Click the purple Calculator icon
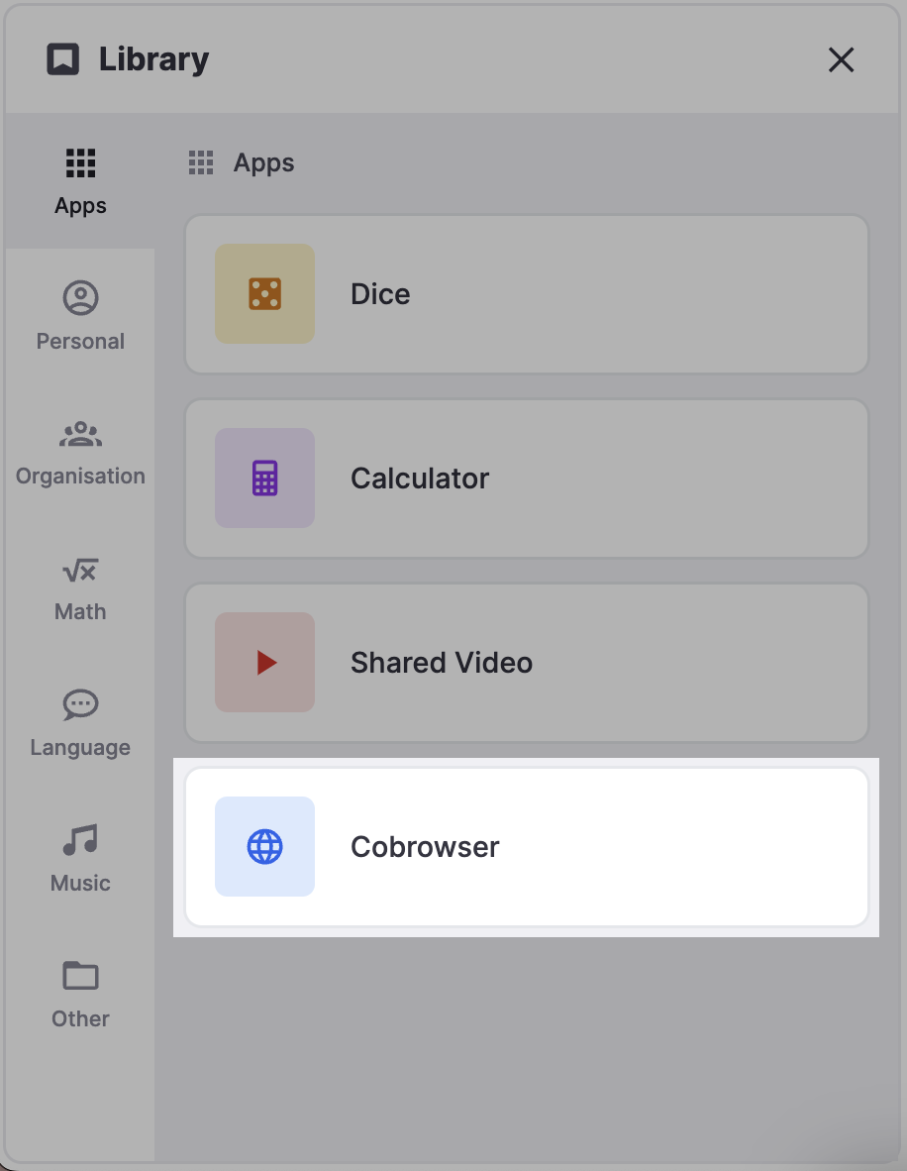The image size is (907, 1171). pyautogui.click(x=265, y=478)
